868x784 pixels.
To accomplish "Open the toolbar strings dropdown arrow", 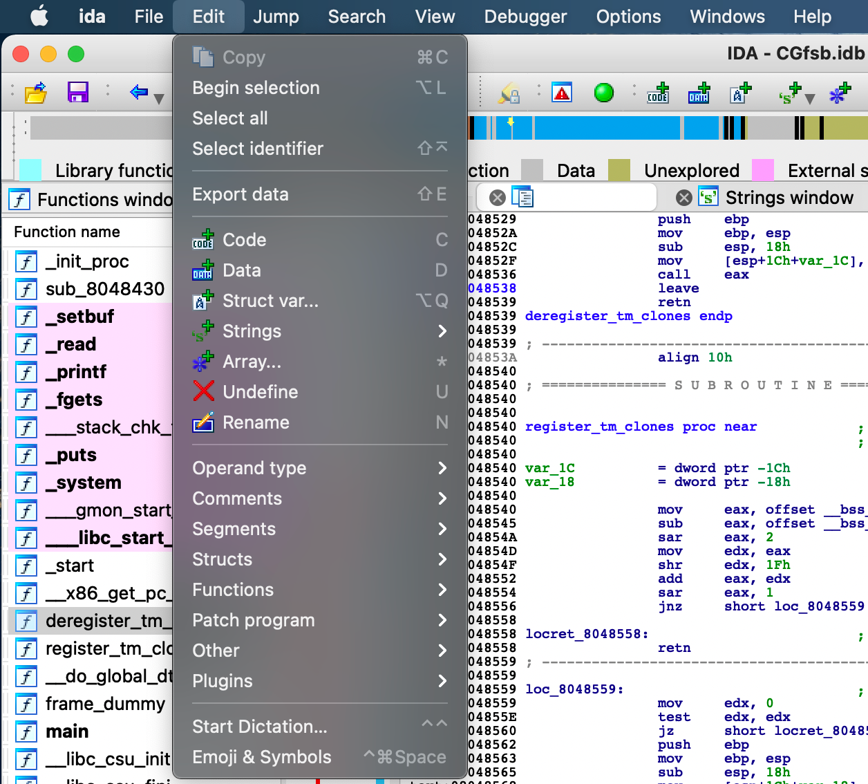I will (810, 99).
